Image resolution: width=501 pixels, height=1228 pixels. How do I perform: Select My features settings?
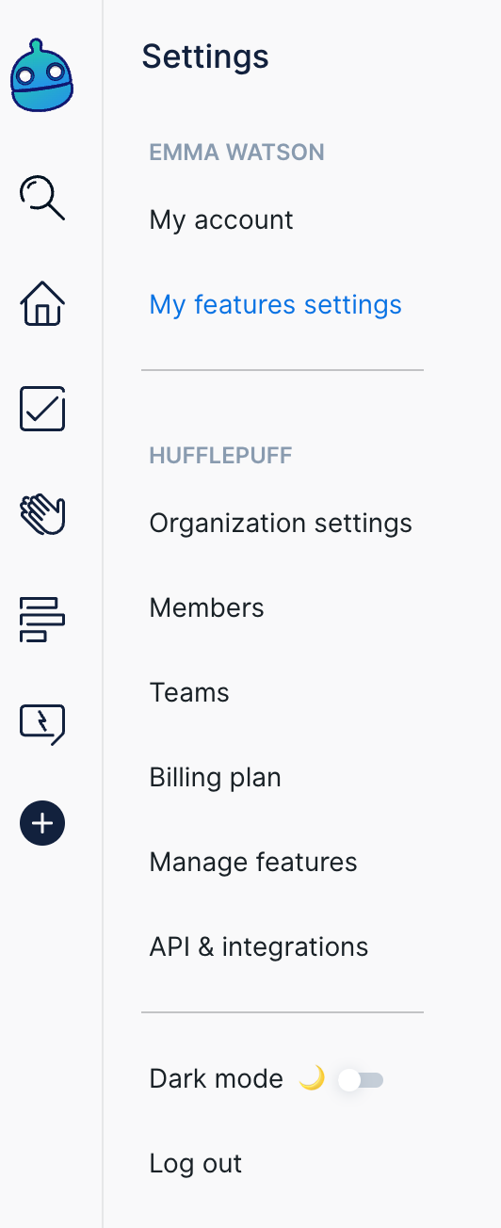276,304
